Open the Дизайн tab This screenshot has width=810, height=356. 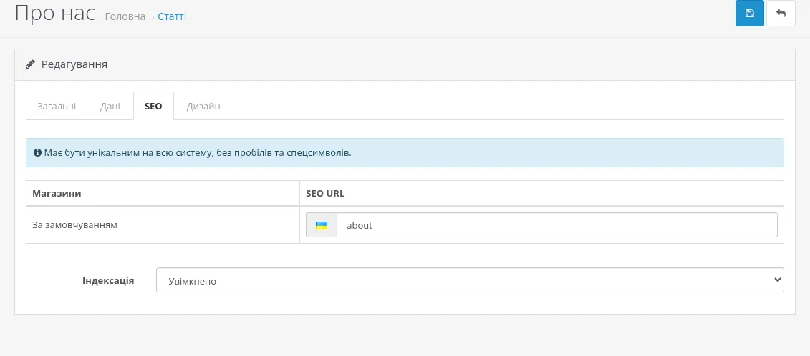click(x=203, y=107)
